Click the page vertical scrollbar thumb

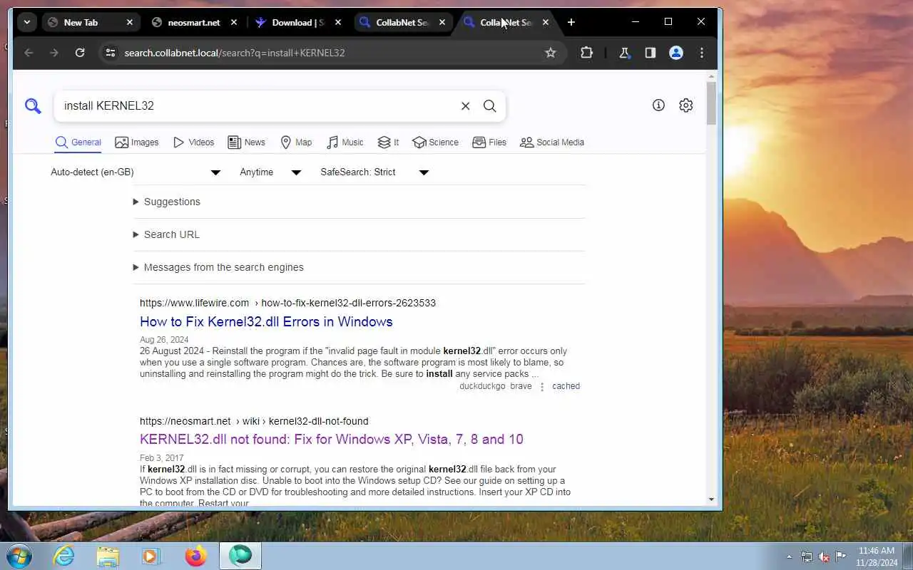711,103
